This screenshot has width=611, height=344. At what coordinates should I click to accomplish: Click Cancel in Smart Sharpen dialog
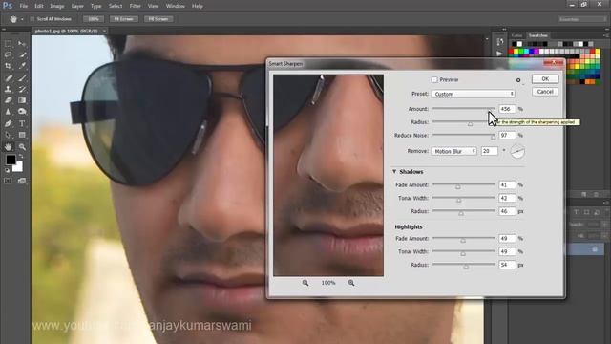click(x=545, y=92)
